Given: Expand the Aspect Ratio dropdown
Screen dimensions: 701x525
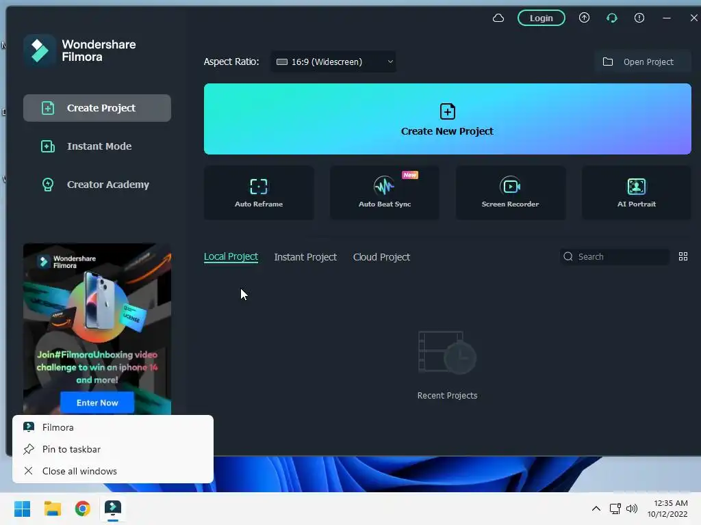Looking at the screenshot, I should pyautogui.click(x=333, y=62).
